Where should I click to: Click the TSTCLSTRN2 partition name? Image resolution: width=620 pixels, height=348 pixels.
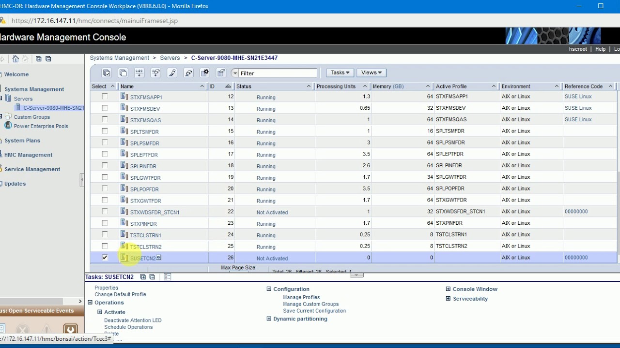[146, 246]
